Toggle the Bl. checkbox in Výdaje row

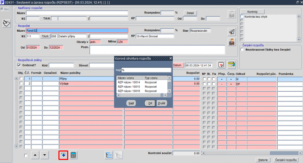coord(209,84)
